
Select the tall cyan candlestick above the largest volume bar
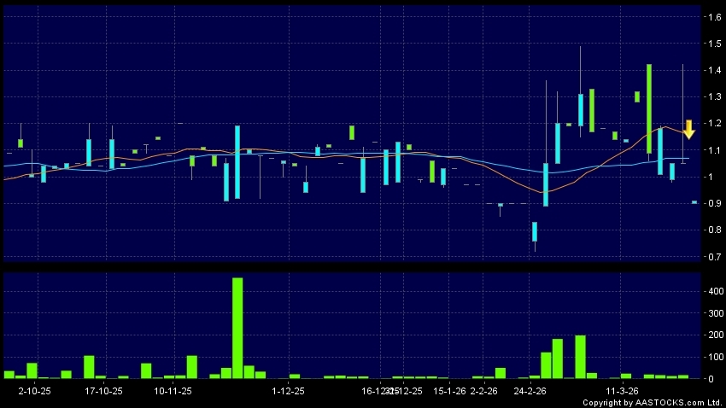(237, 162)
